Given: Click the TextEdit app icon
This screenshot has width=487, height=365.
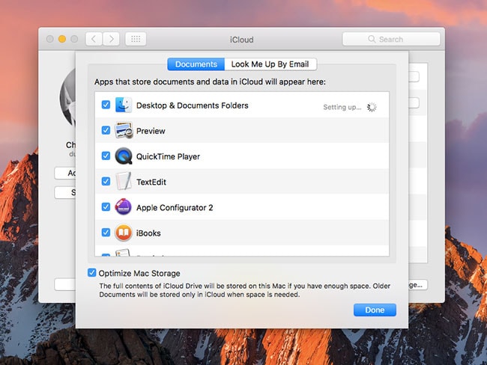Looking at the screenshot, I should 124,181.
